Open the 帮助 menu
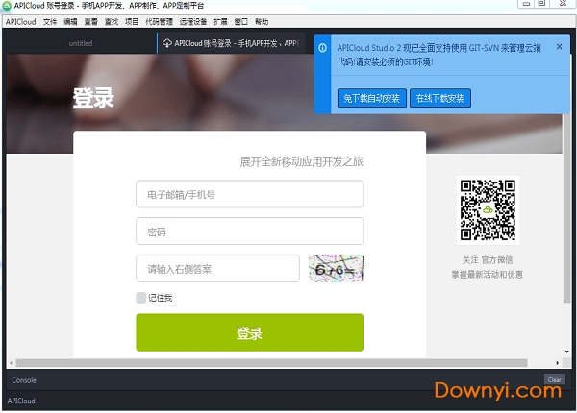 (262, 21)
